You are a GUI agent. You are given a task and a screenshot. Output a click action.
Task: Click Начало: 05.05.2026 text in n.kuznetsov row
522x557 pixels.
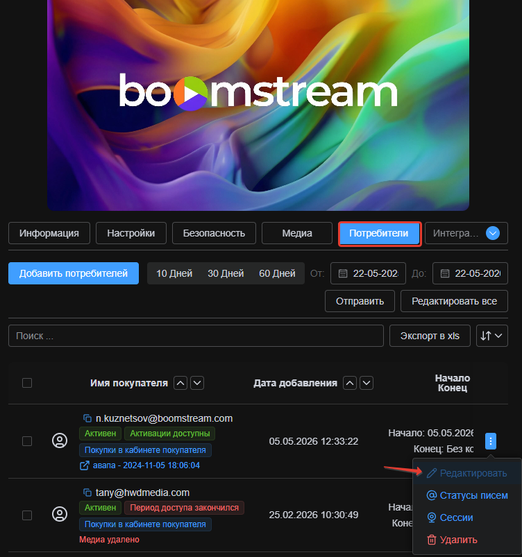tap(430, 433)
